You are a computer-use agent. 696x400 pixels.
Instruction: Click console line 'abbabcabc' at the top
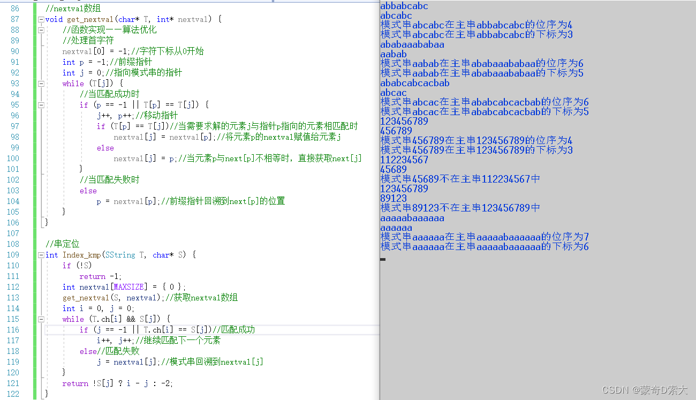[404, 6]
